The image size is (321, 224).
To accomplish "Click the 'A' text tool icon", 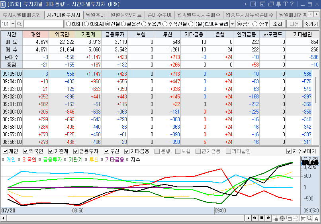I will (316, 218).
